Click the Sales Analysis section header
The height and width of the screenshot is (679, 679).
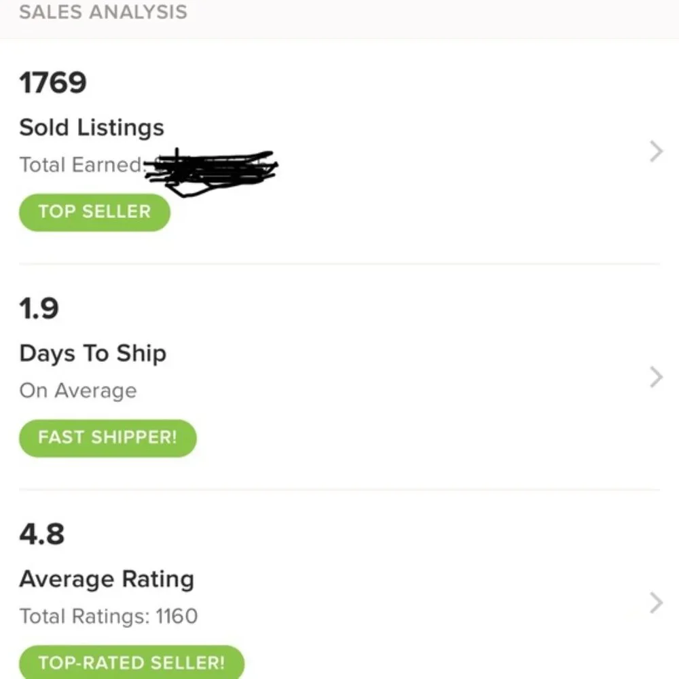(x=103, y=12)
